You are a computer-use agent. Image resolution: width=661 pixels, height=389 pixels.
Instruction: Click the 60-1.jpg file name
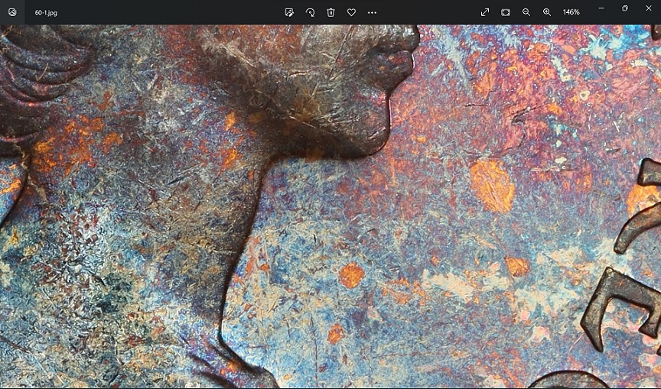click(46, 13)
